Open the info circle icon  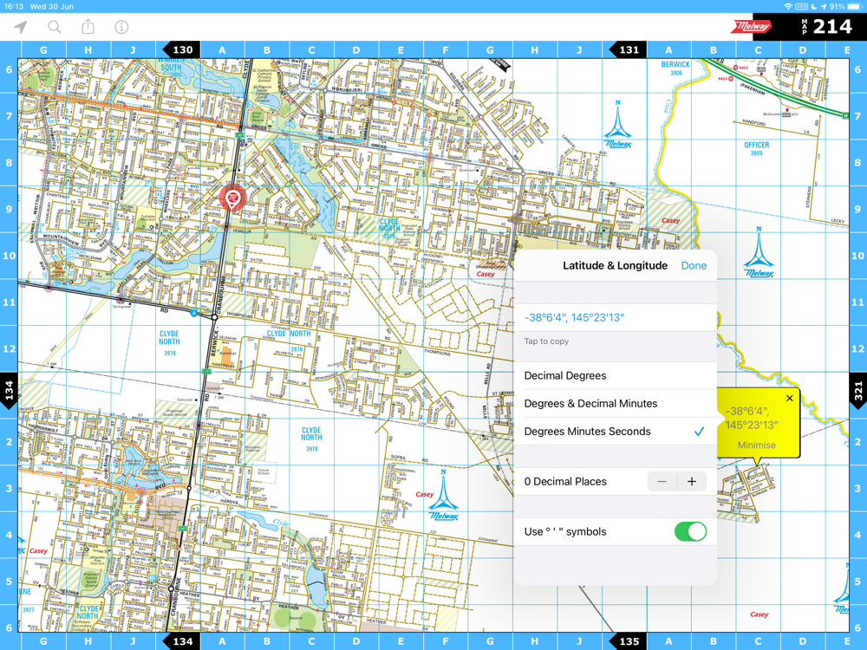point(121,27)
